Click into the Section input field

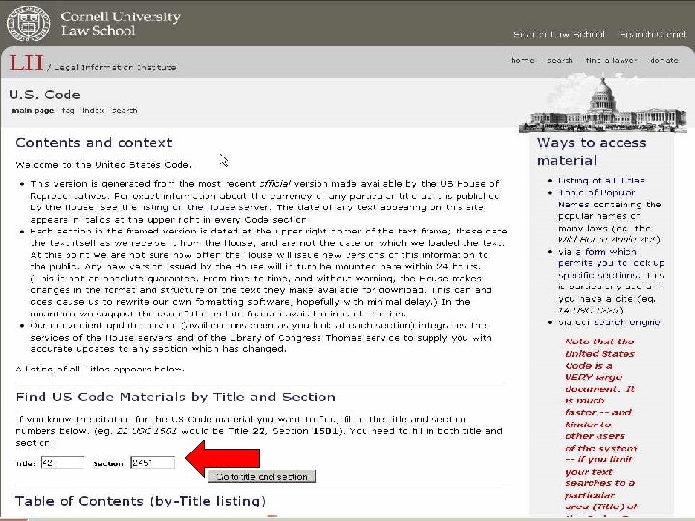click(x=153, y=463)
